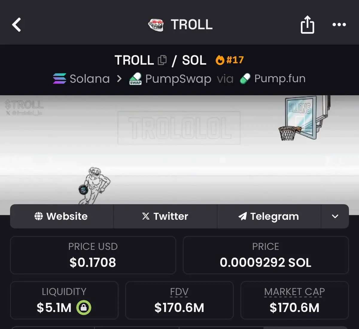Tap the Market Cap label
The width and height of the screenshot is (359, 329).
(x=294, y=292)
